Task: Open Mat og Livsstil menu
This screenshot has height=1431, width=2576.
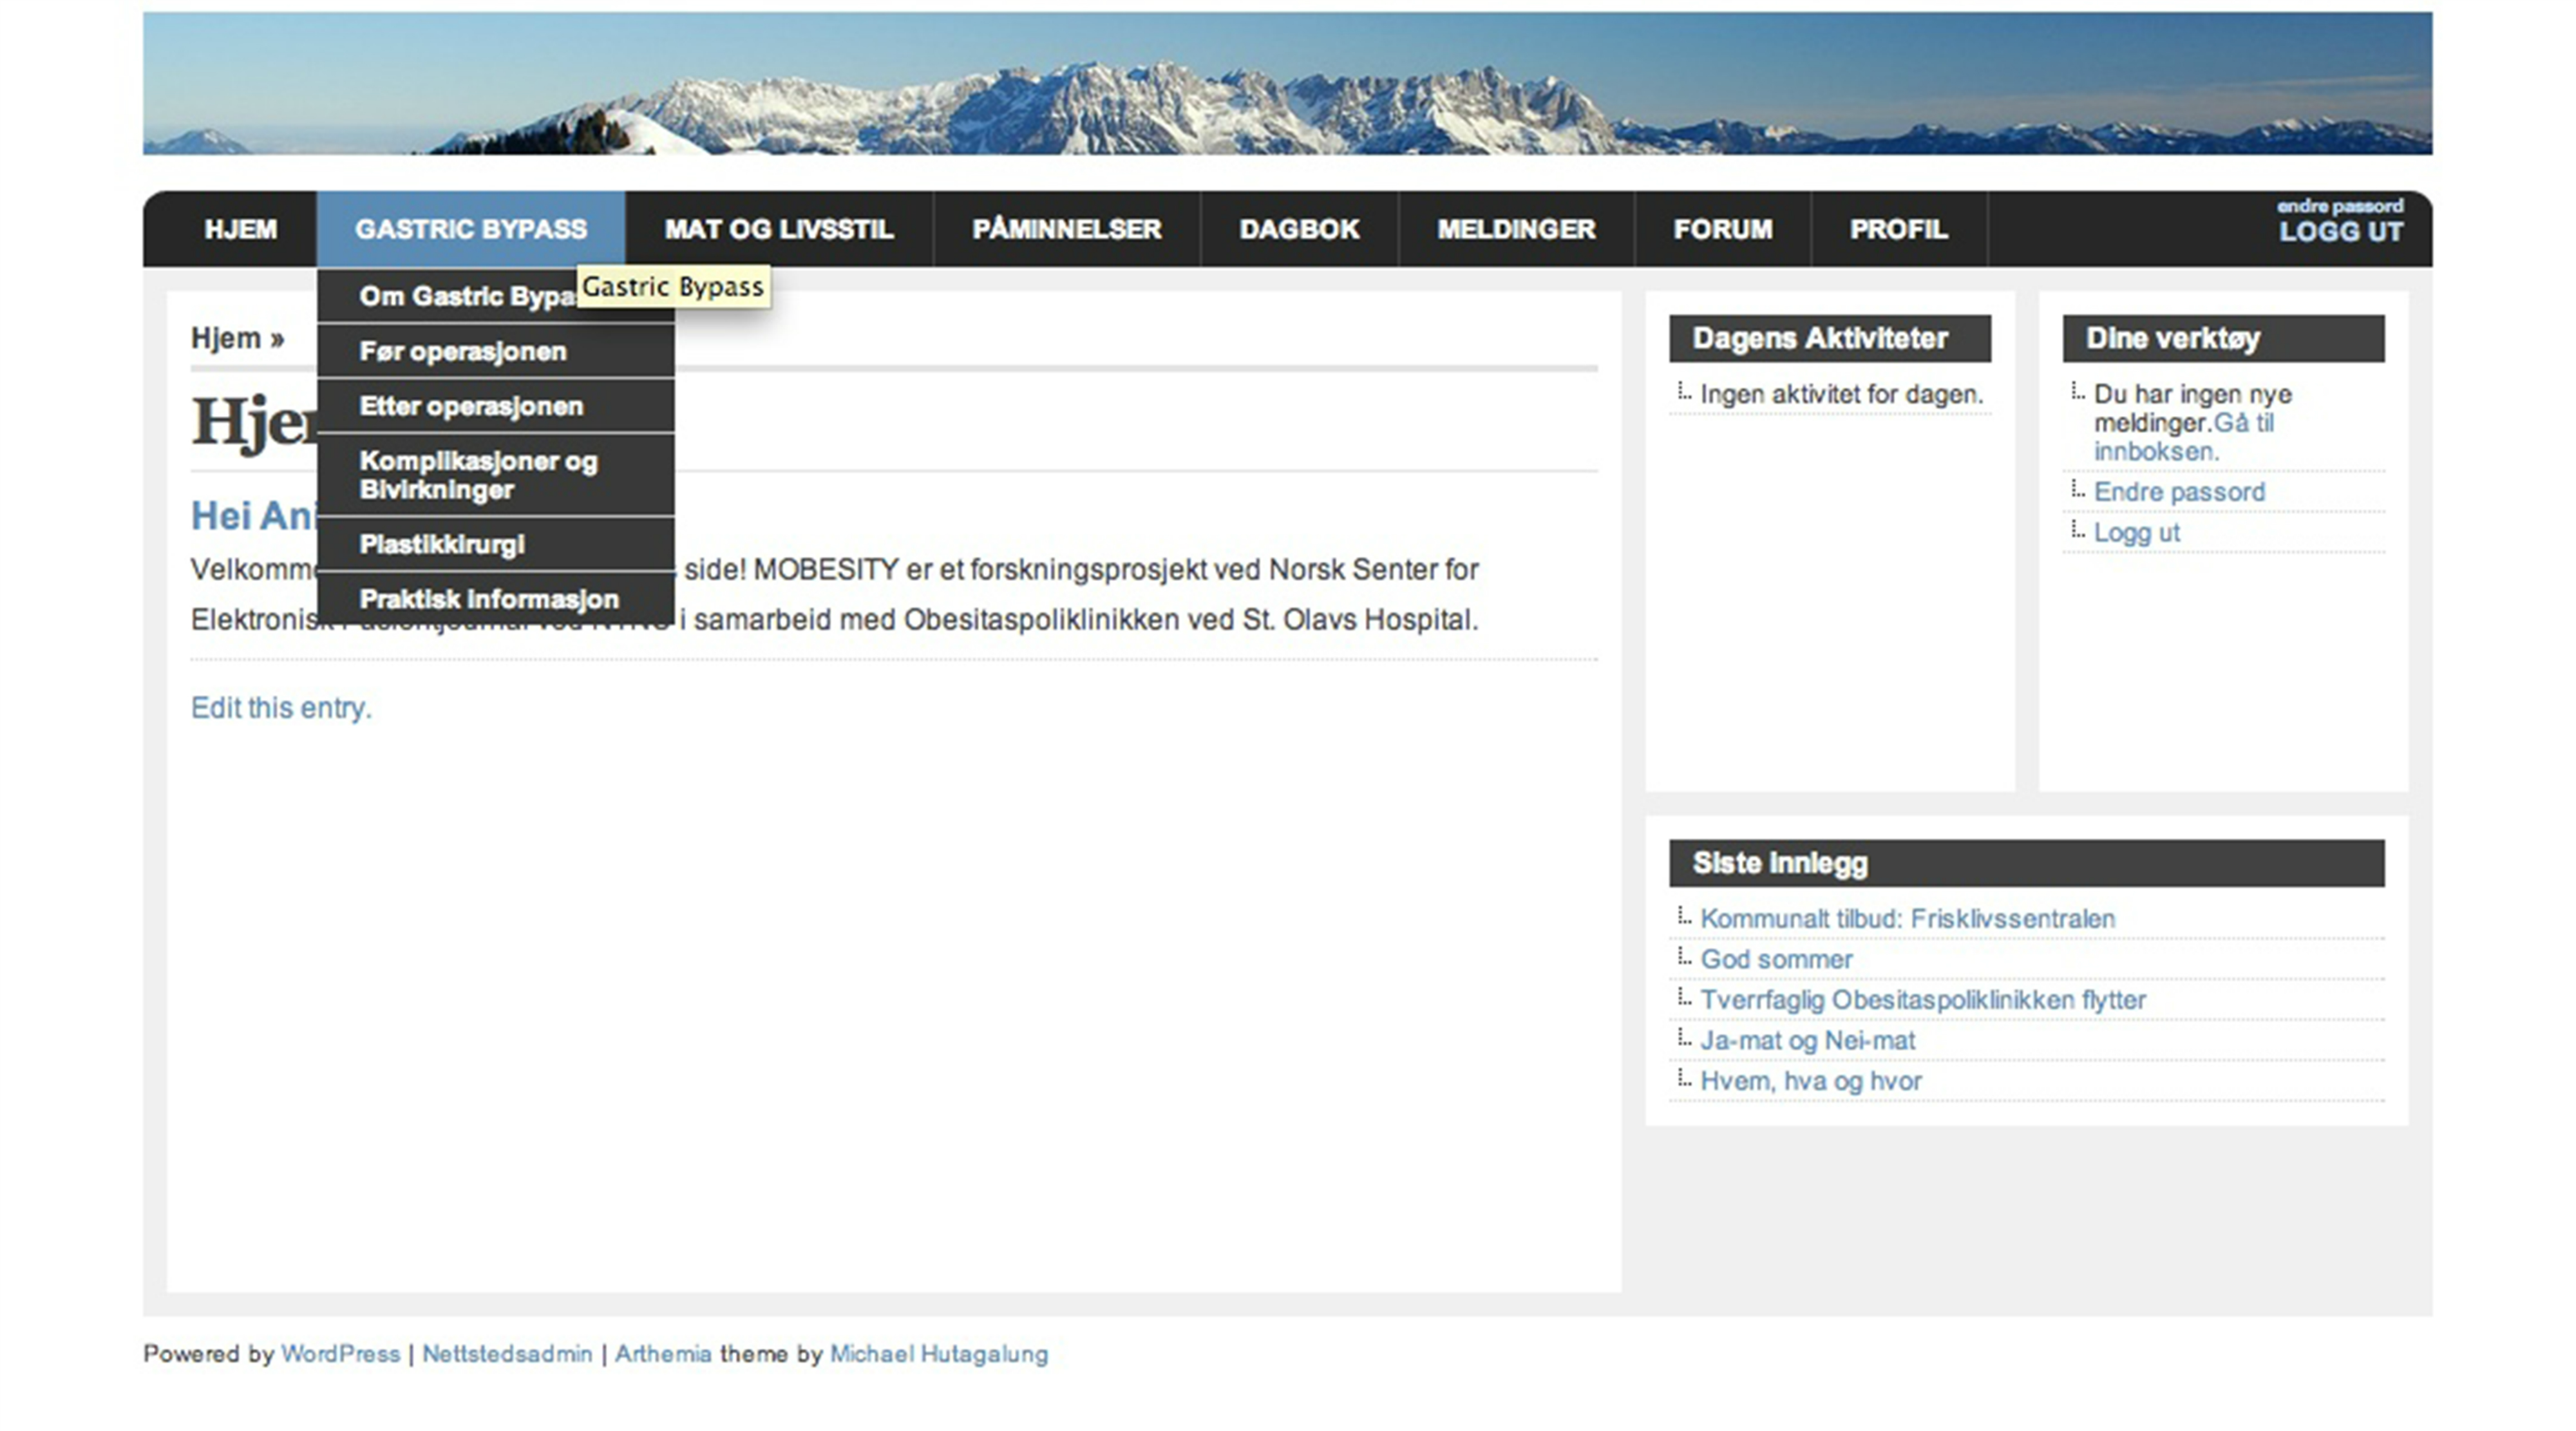Action: [x=778, y=229]
